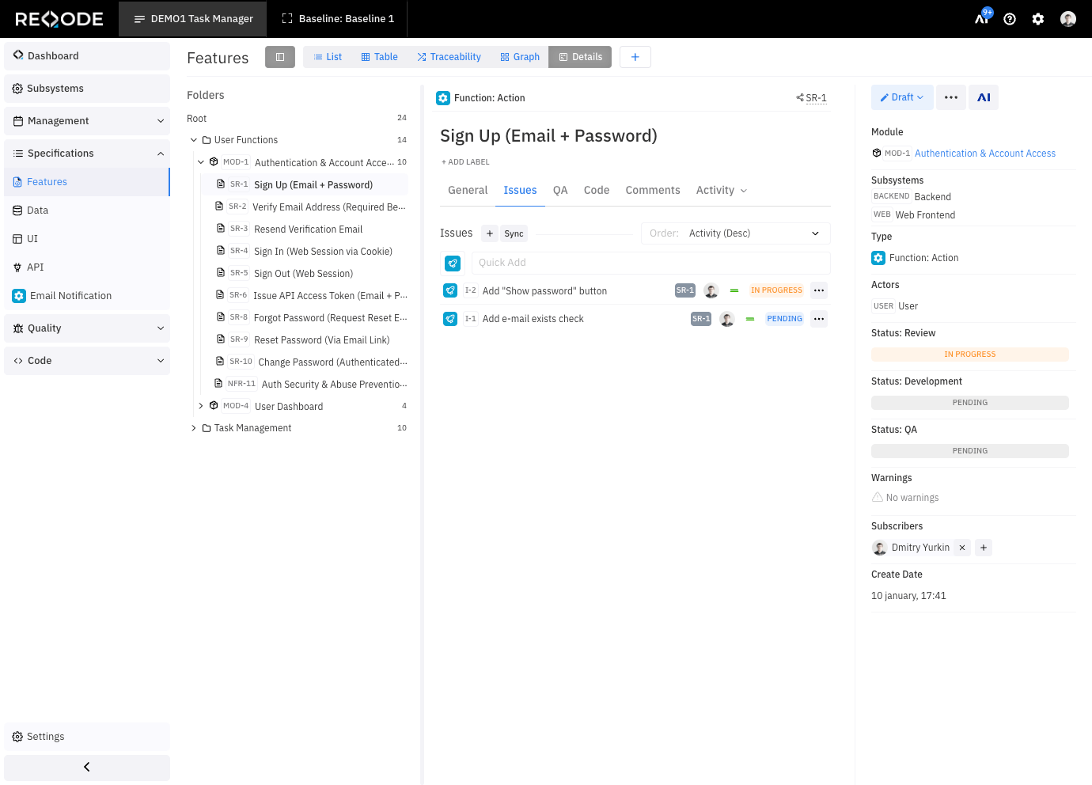Open the Order Activity (Desc) dropdown
Image resolution: width=1092 pixels, height=785 pixels.
(735, 233)
